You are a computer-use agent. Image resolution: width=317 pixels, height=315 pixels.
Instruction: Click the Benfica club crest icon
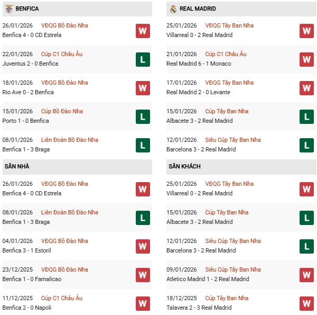coord(8,9)
